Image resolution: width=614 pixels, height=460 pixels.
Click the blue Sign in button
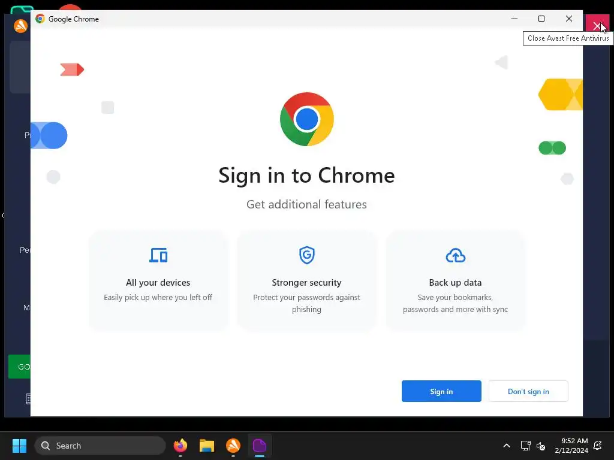[441, 391]
